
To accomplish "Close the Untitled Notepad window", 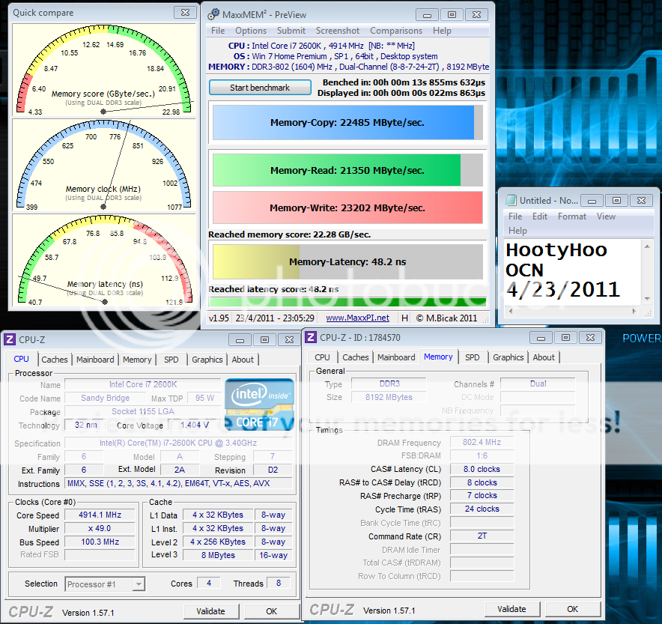I will (x=641, y=201).
